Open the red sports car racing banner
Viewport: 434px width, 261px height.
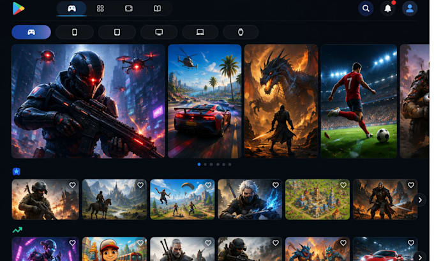tap(204, 101)
